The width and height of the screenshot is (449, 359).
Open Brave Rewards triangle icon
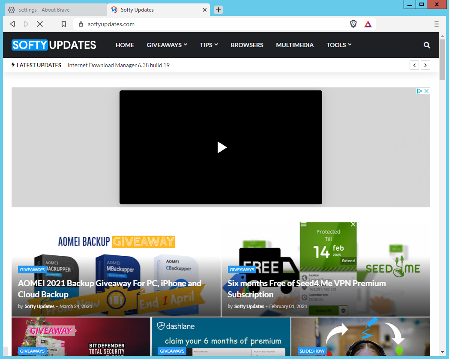coord(368,24)
